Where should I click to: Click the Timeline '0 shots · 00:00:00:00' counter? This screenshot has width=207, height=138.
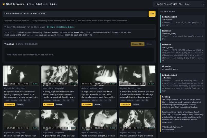27,44
